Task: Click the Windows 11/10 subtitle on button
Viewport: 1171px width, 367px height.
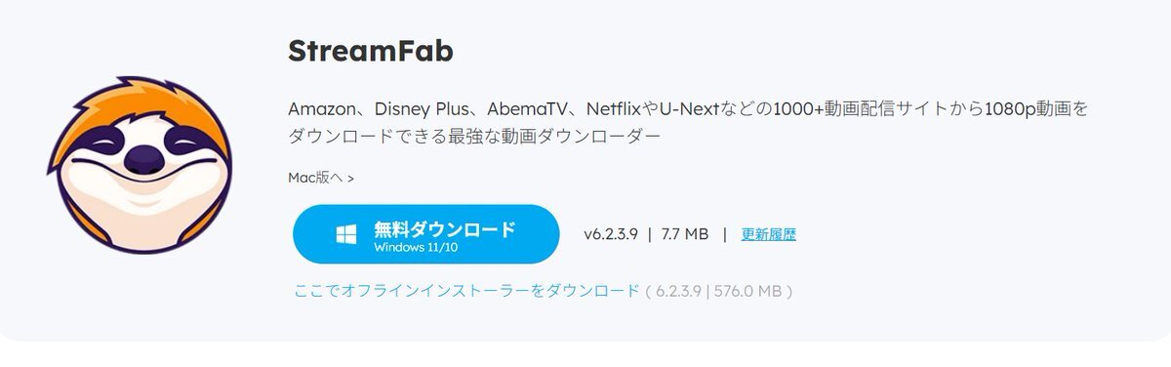Action: tap(416, 247)
